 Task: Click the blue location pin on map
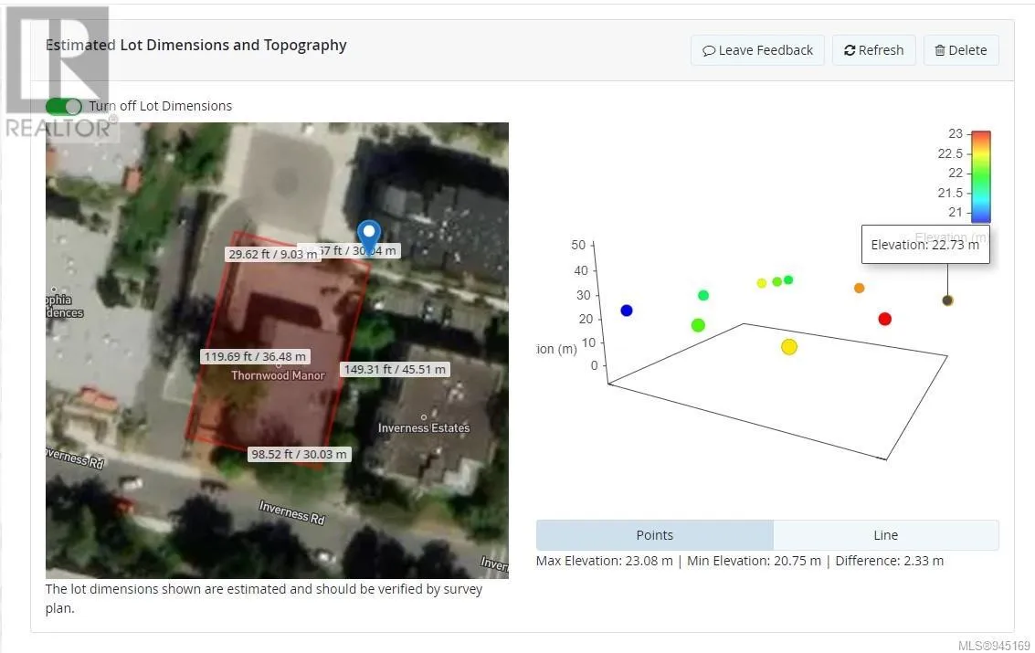coord(368,235)
